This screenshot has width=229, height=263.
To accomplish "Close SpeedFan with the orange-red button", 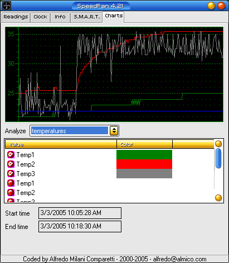I will point(221,6).
